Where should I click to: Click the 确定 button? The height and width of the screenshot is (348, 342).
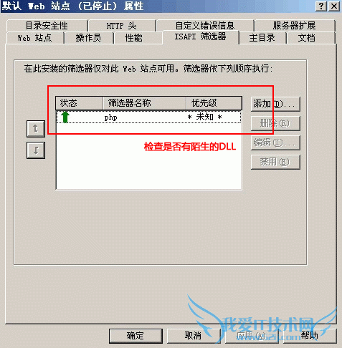coord(136,336)
